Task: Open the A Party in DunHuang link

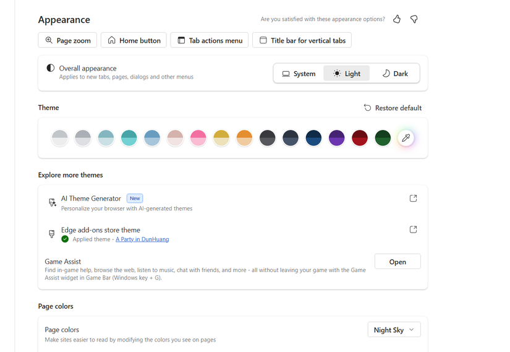Action: [142, 239]
